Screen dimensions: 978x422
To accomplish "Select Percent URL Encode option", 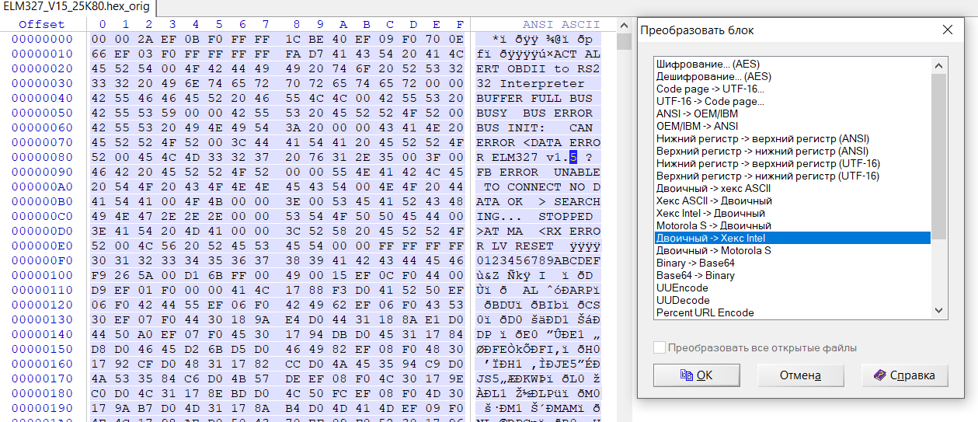I will [705, 312].
